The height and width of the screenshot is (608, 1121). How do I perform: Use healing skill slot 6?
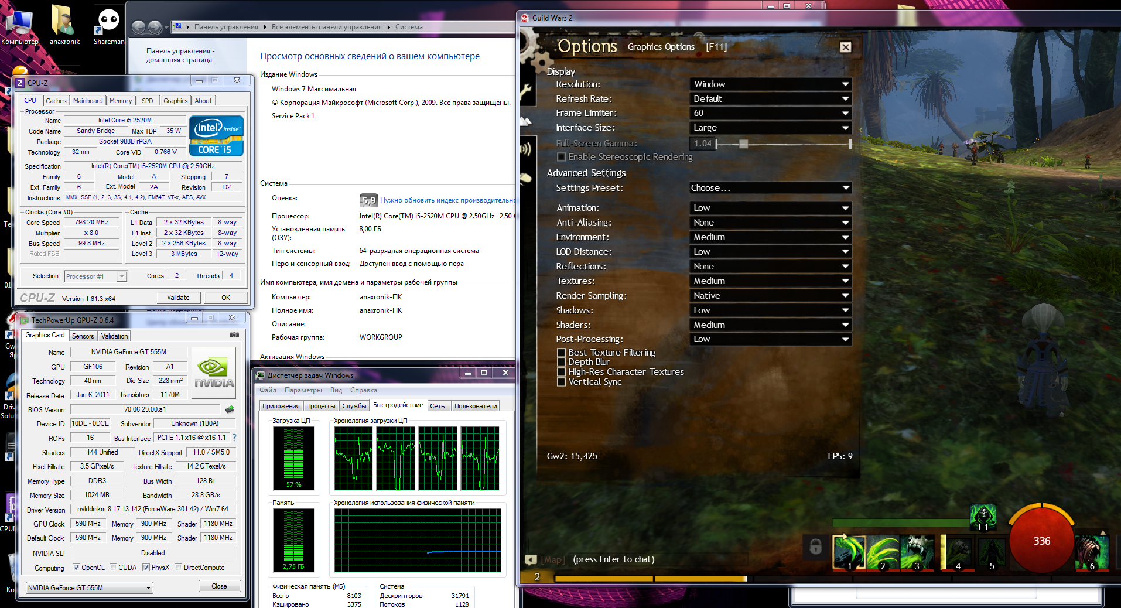pyautogui.click(x=1092, y=552)
